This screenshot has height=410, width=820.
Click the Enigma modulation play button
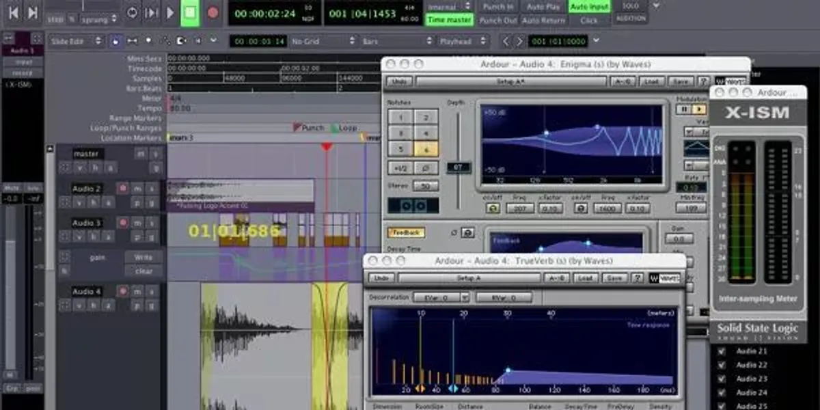pyautogui.click(x=699, y=109)
